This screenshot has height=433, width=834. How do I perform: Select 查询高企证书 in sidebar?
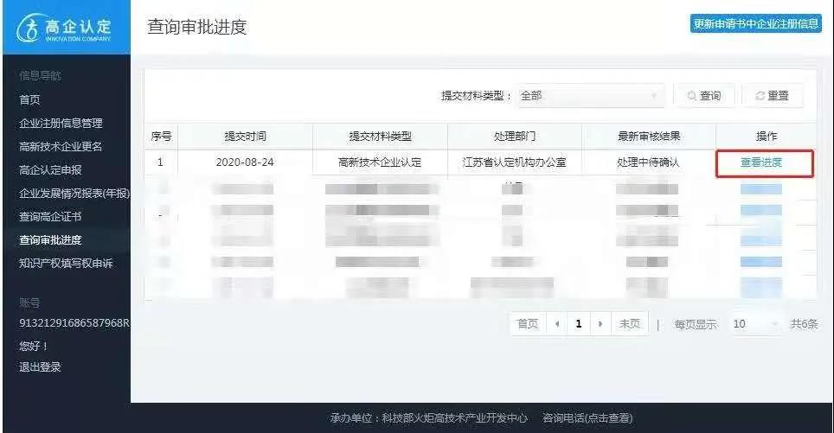(x=50, y=216)
